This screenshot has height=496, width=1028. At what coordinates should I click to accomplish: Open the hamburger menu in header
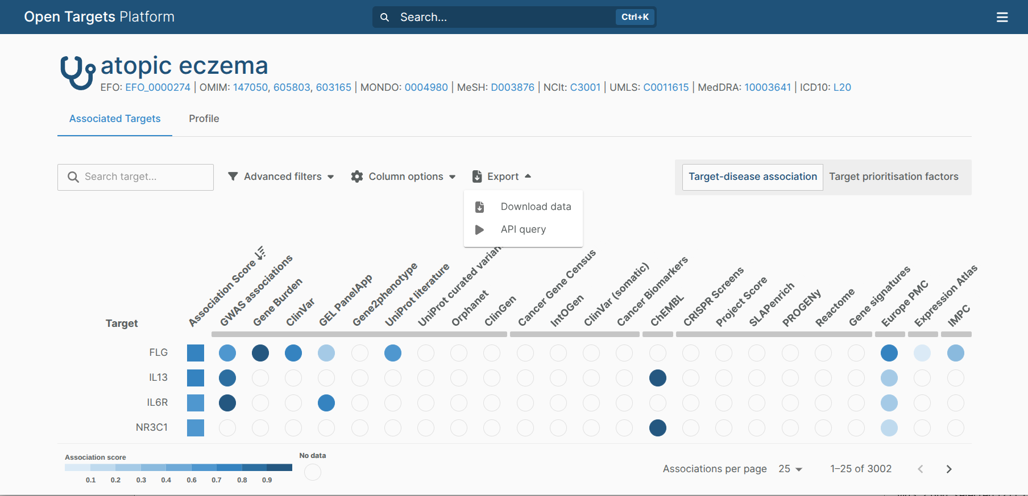(1002, 17)
